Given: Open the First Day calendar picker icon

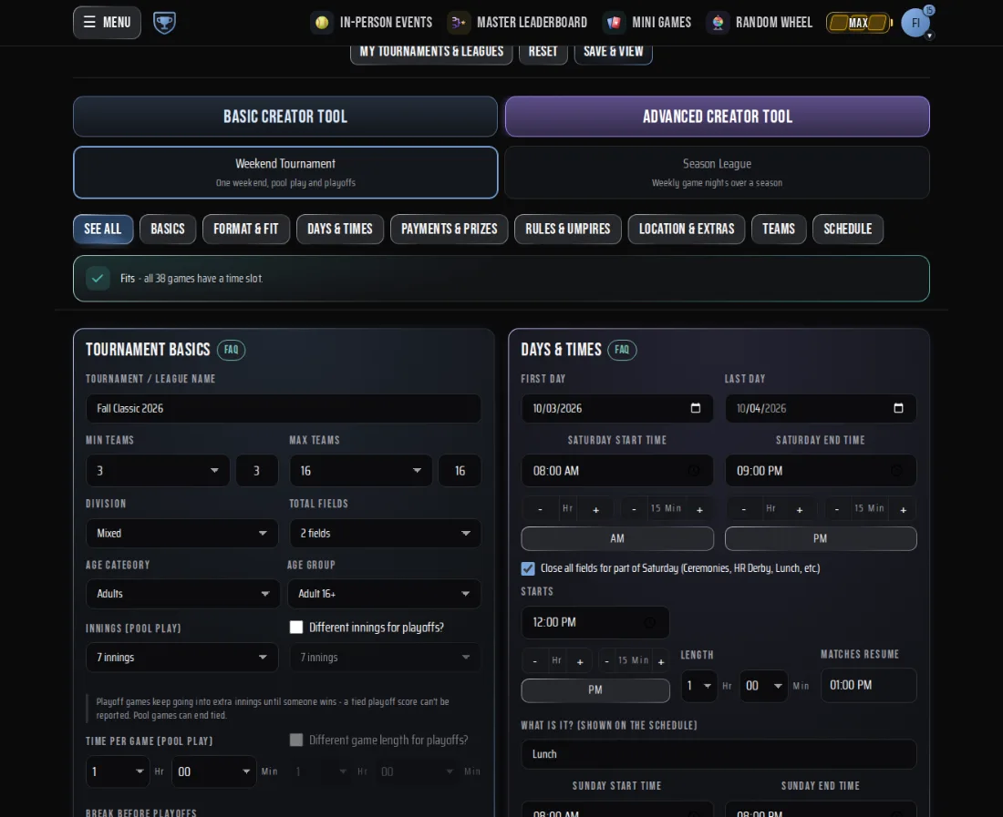Looking at the screenshot, I should (x=696, y=408).
